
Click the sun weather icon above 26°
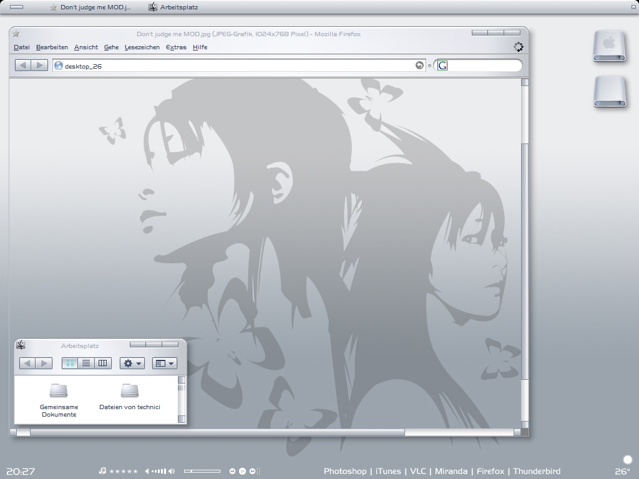[628, 460]
